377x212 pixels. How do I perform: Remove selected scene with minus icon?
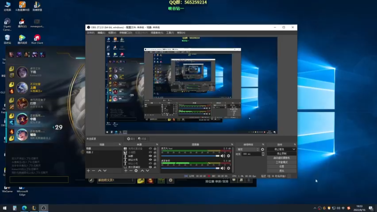pos(93,171)
